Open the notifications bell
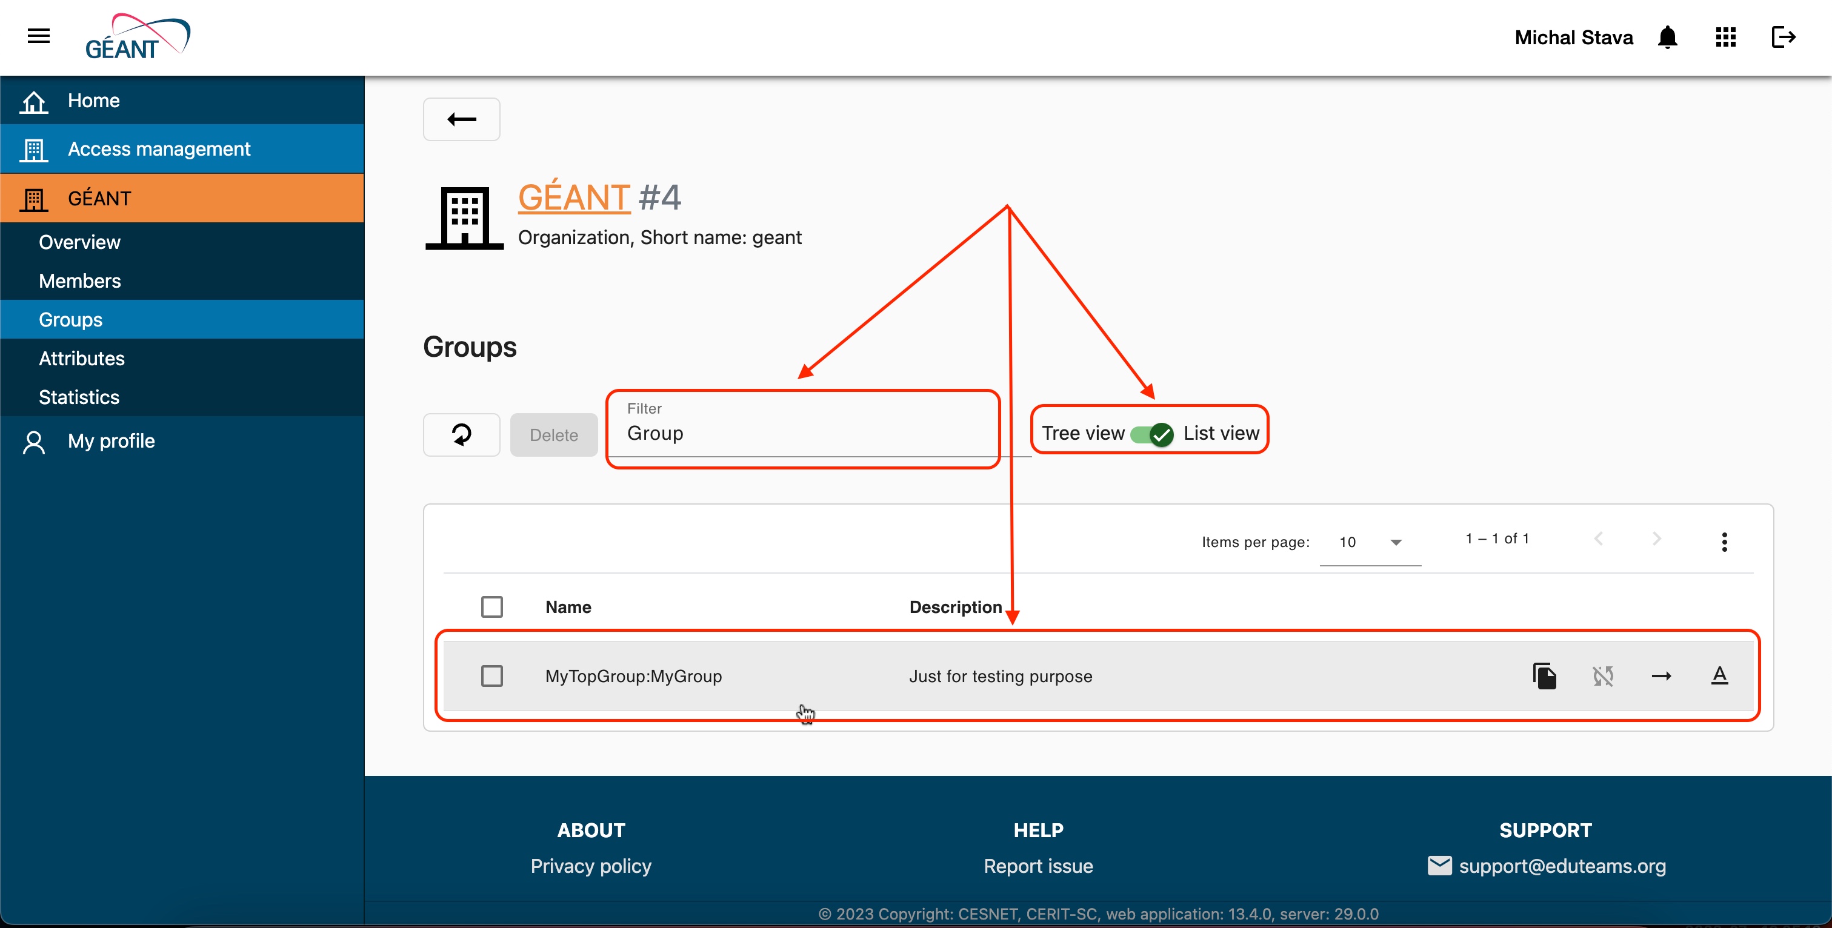The width and height of the screenshot is (1832, 928). 1667,37
